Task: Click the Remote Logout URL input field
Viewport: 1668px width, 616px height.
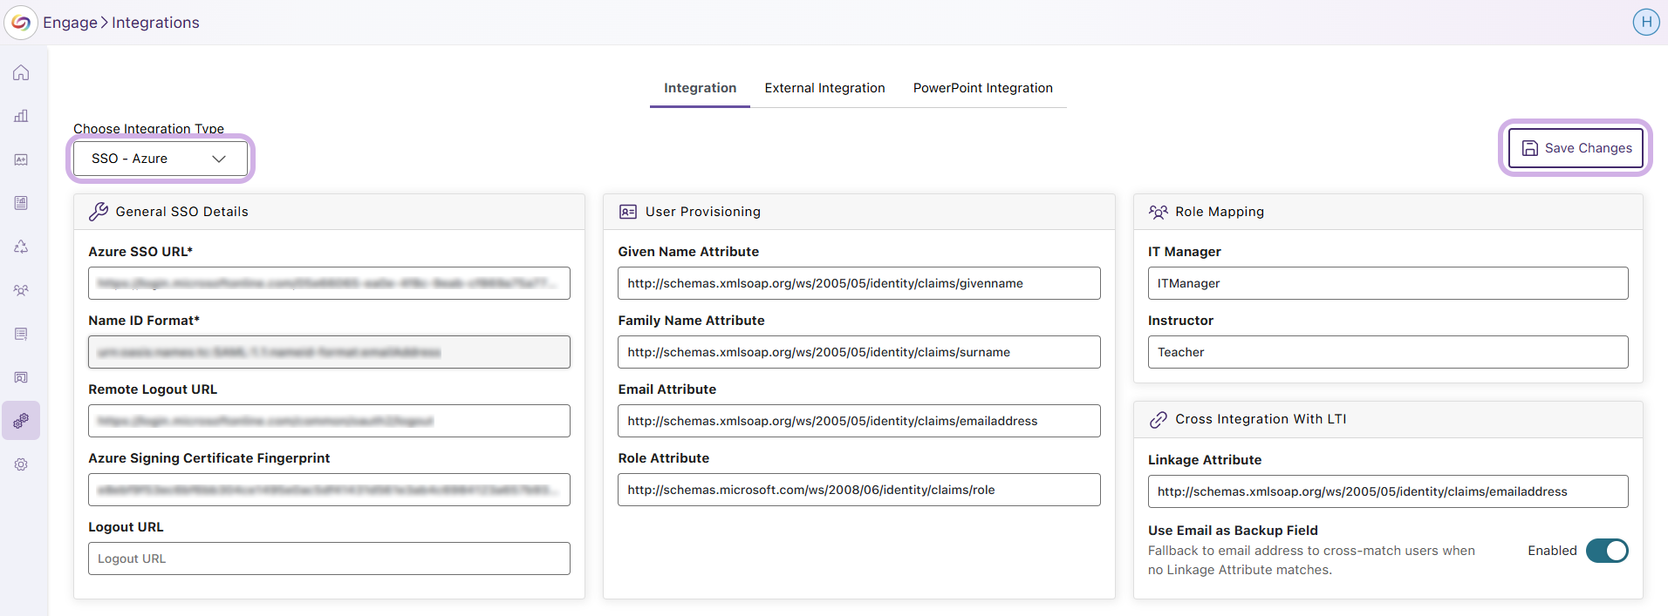Action: [x=329, y=421]
